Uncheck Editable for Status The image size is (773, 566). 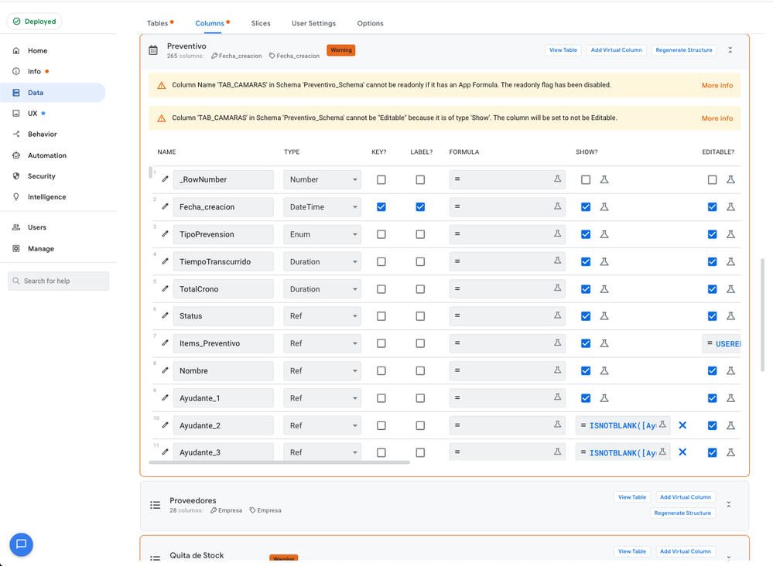pyautogui.click(x=713, y=316)
